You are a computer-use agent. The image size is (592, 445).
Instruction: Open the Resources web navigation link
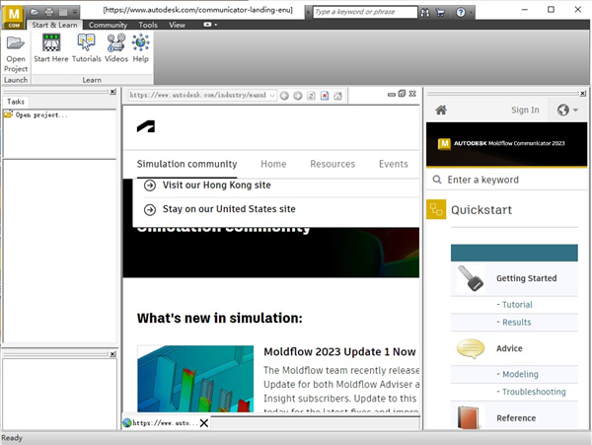[x=333, y=164]
